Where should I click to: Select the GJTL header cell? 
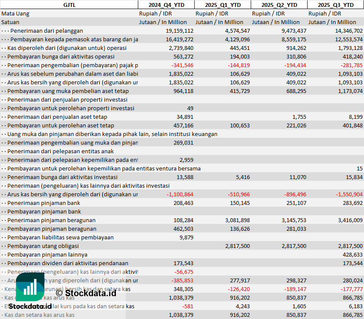[69, 5]
